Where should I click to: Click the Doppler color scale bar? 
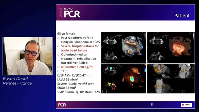coord(145,68)
